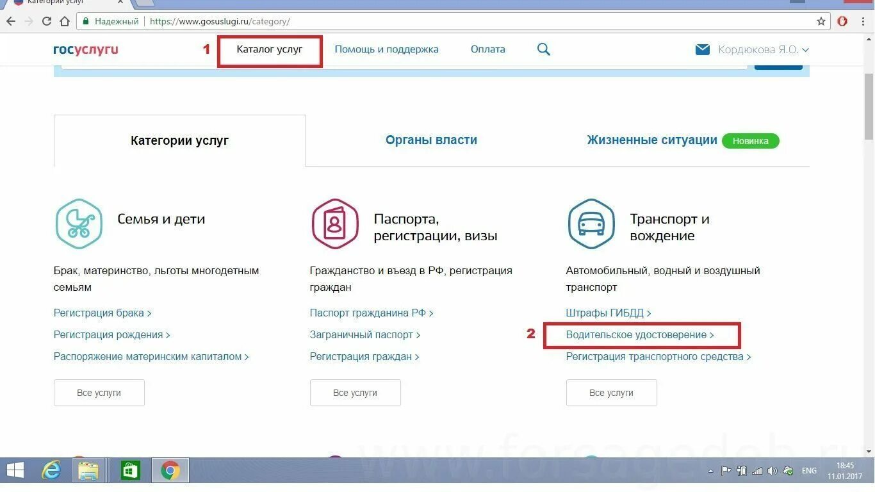Switch to Chrome taskbar icon

pos(170,471)
